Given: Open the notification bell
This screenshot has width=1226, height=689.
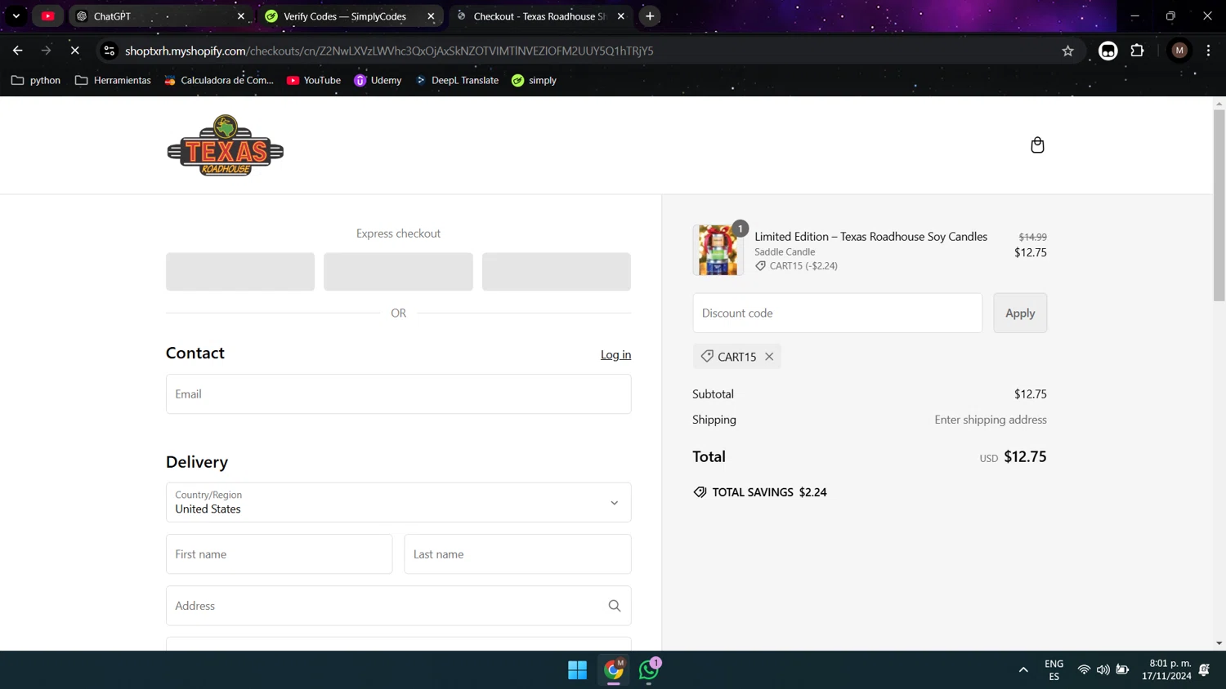Looking at the screenshot, I should pyautogui.click(x=1204, y=670).
